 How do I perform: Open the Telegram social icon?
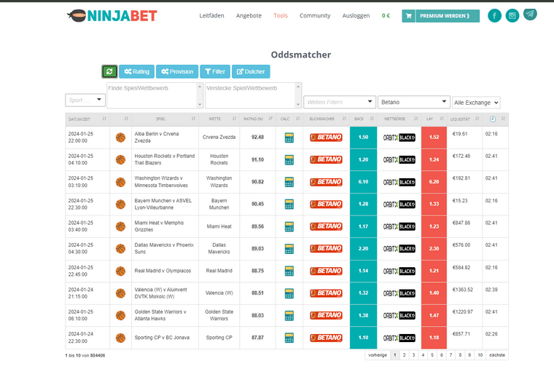pyautogui.click(x=530, y=14)
